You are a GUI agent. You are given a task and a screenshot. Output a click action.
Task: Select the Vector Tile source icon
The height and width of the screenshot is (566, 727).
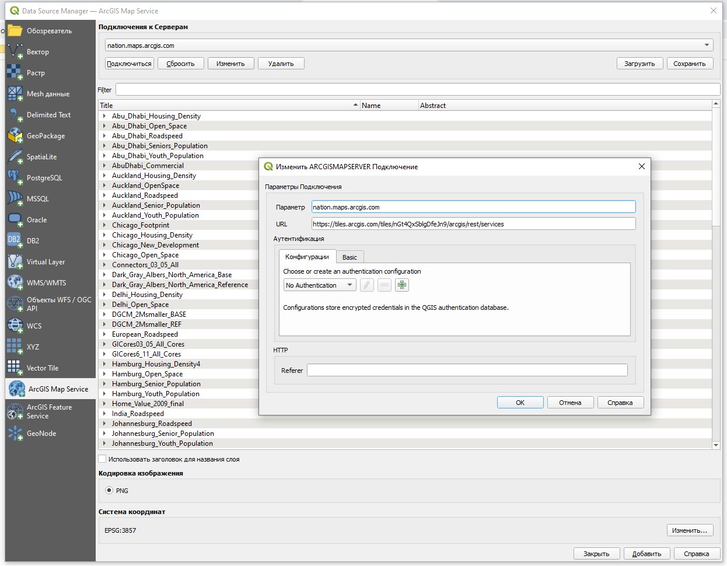[x=15, y=368]
